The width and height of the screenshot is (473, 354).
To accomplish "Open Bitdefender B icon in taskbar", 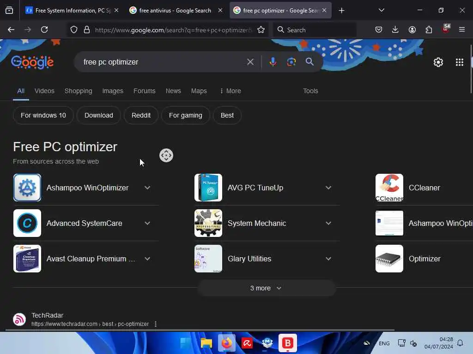I will [x=287, y=343].
